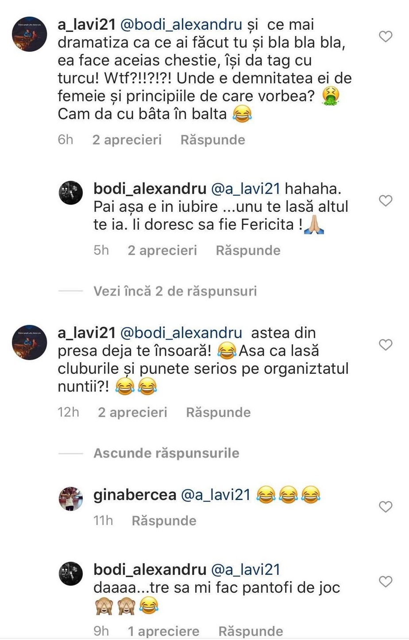Tap @bodi_alexandru mention in first comment
The height and width of the screenshot is (640, 409).
[181, 25]
